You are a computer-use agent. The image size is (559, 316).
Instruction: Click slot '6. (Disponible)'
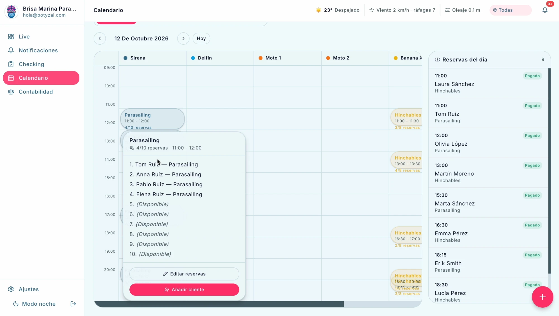click(149, 214)
